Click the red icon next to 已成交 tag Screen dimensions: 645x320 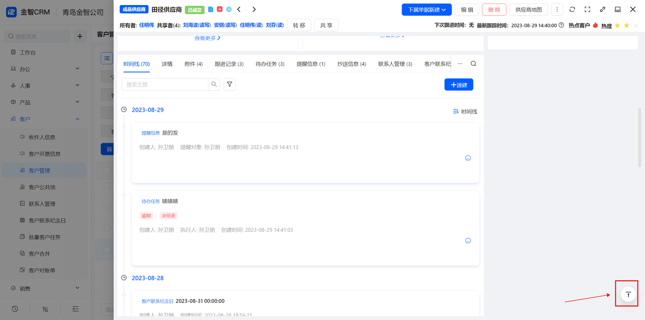(x=220, y=9)
